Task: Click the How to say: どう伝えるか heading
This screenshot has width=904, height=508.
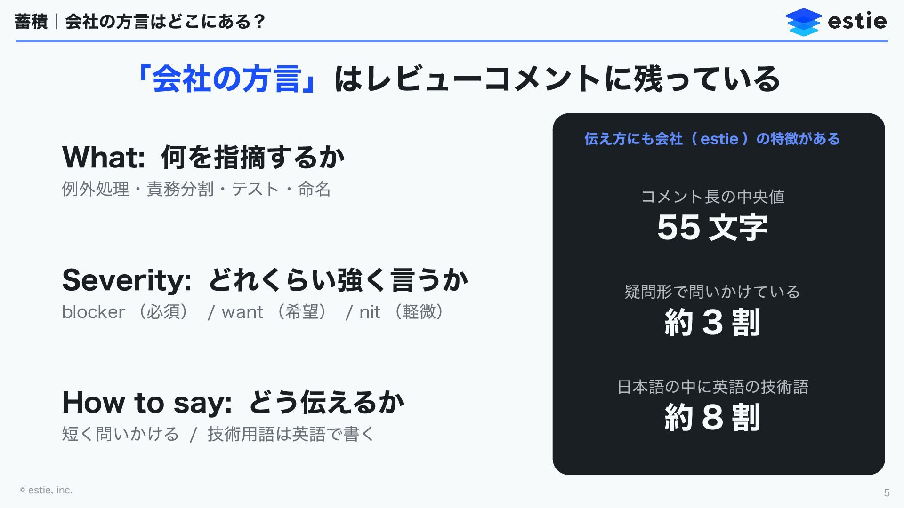Action: pyautogui.click(x=233, y=403)
